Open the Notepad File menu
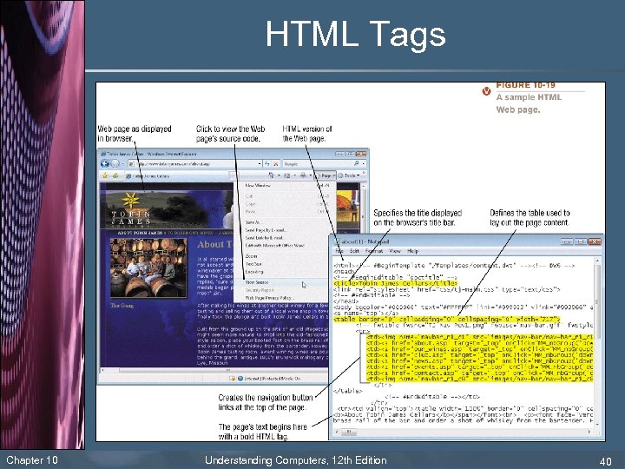The height and width of the screenshot is (469, 625). pos(339,251)
